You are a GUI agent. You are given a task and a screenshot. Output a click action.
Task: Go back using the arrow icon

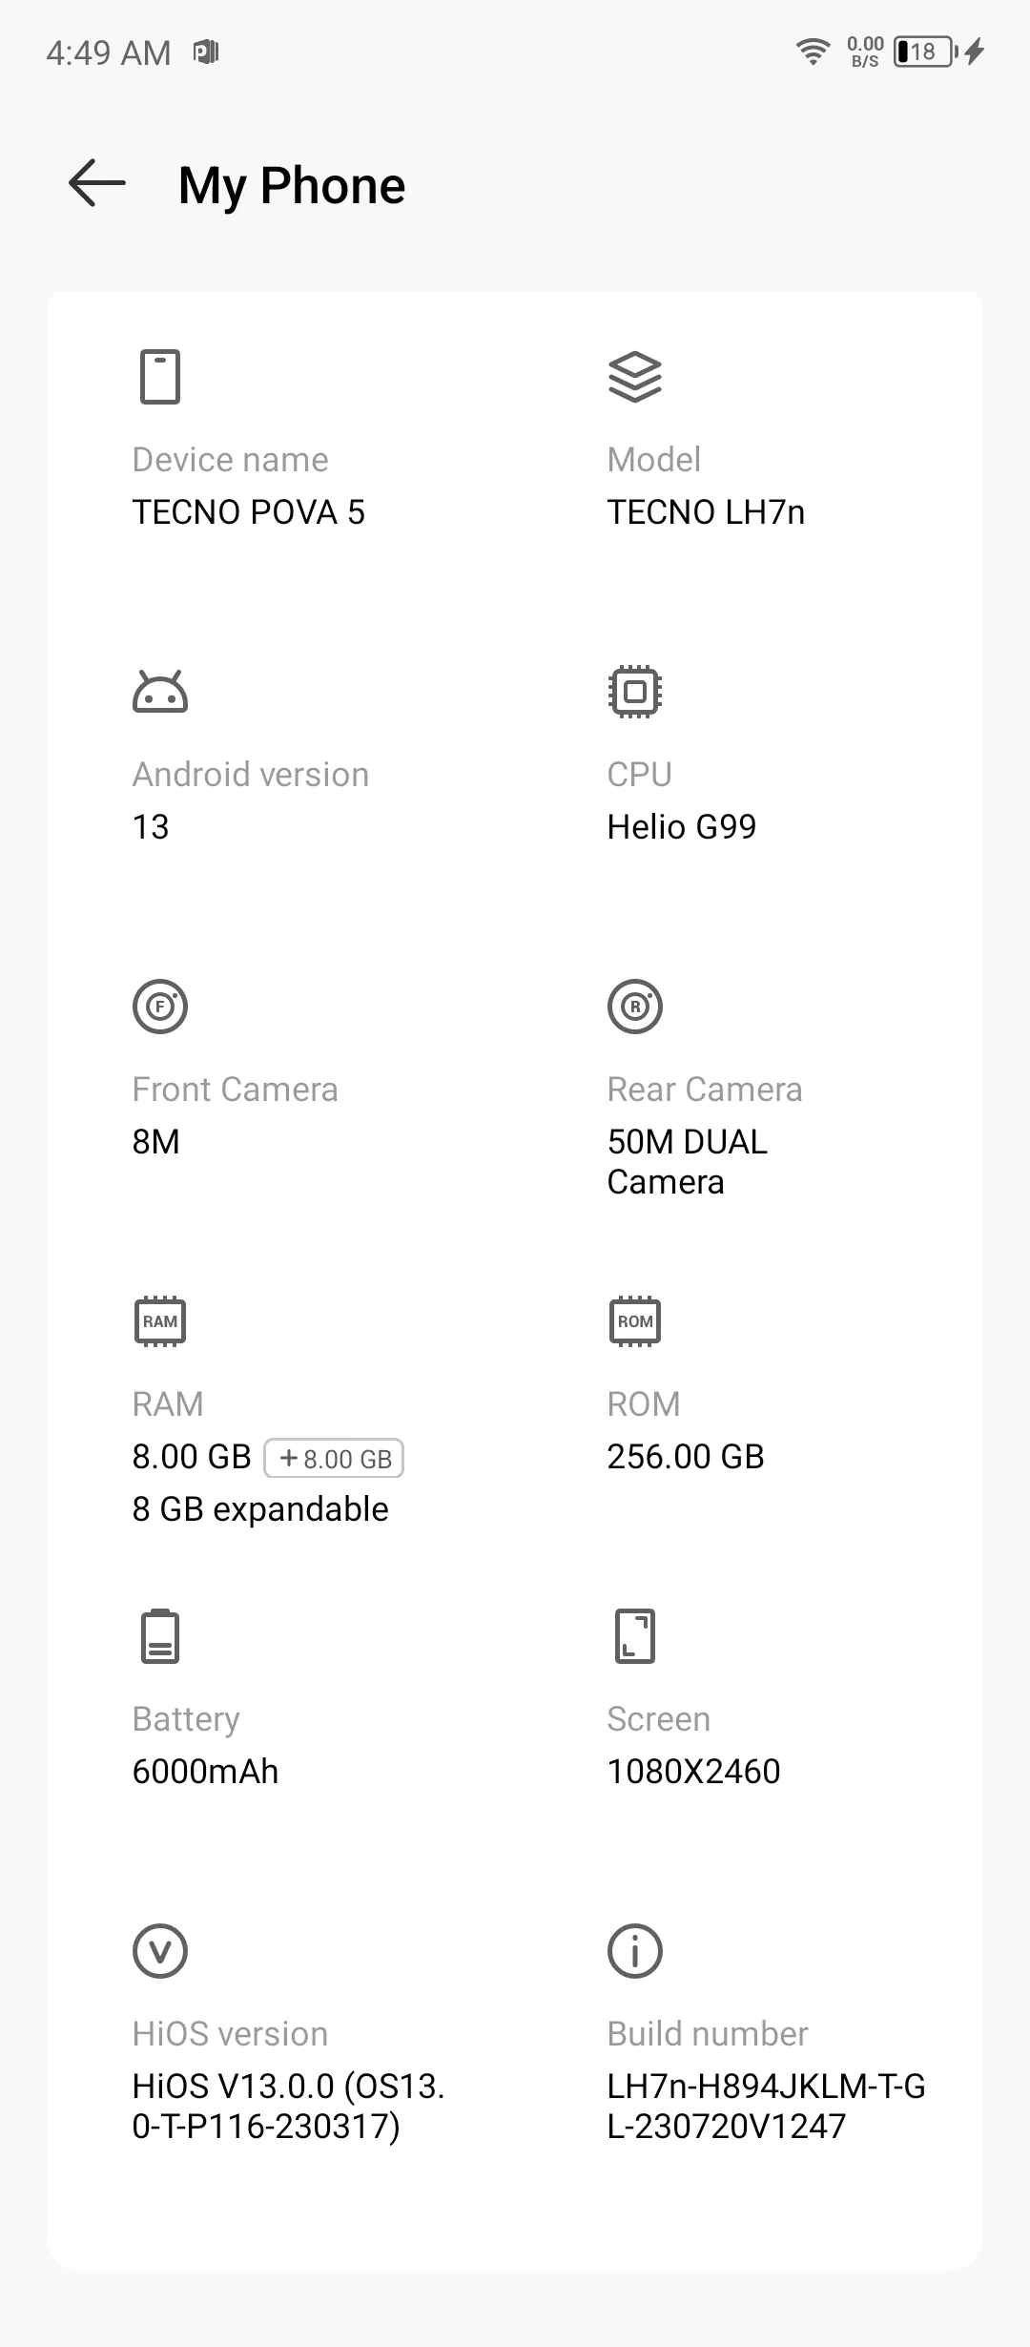(97, 183)
